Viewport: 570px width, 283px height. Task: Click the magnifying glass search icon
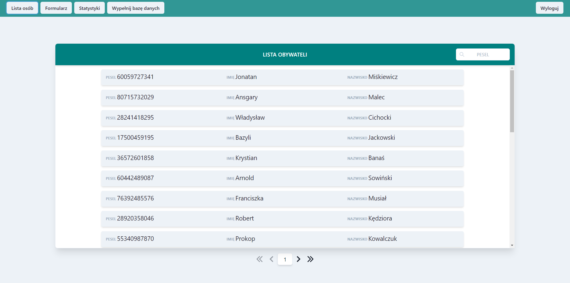click(462, 54)
